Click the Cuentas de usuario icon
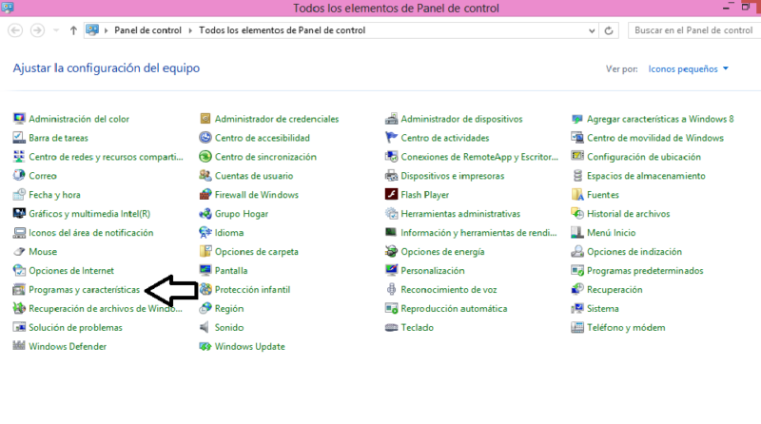The height and width of the screenshot is (424, 761). [x=205, y=176]
